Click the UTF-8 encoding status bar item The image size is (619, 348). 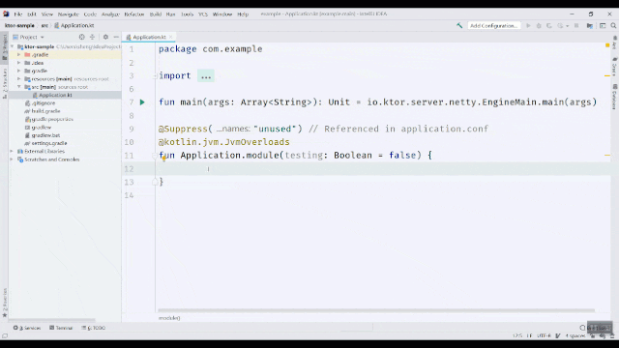coord(544,335)
